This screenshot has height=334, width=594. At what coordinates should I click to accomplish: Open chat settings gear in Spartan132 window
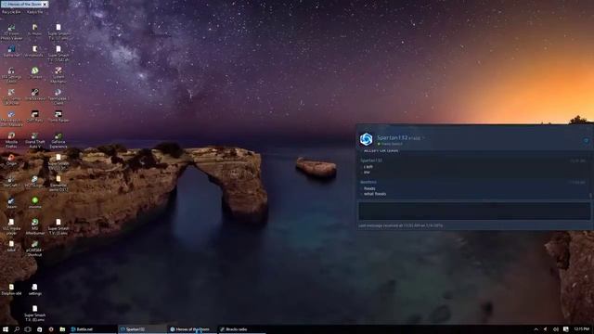(586, 140)
